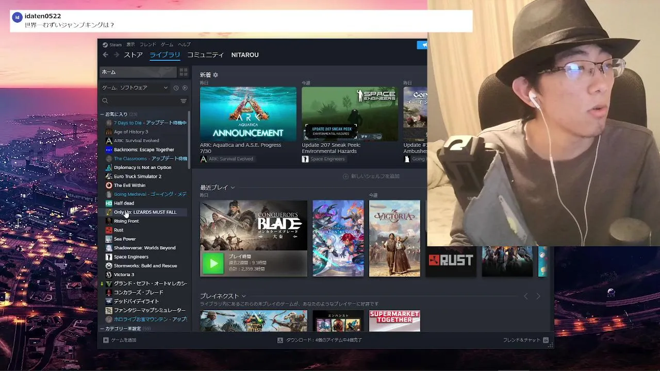Select ファンタジーマップシミュレーター

(x=146, y=310)
